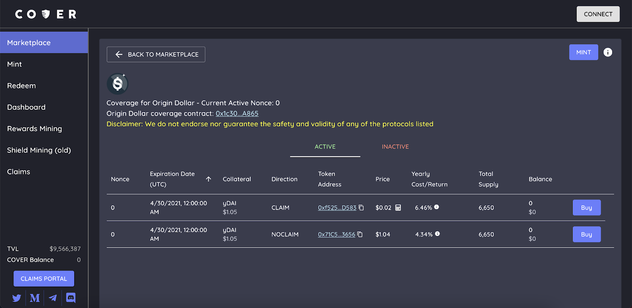Click the Yearly Cost/Return column header

(429, 179)
